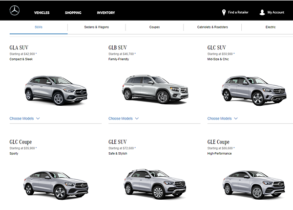This screenshot has height=210, width=293.
Task: Click 'Starting at $50,900' price text
Action: pyautogui.click(x=220, y=54)
